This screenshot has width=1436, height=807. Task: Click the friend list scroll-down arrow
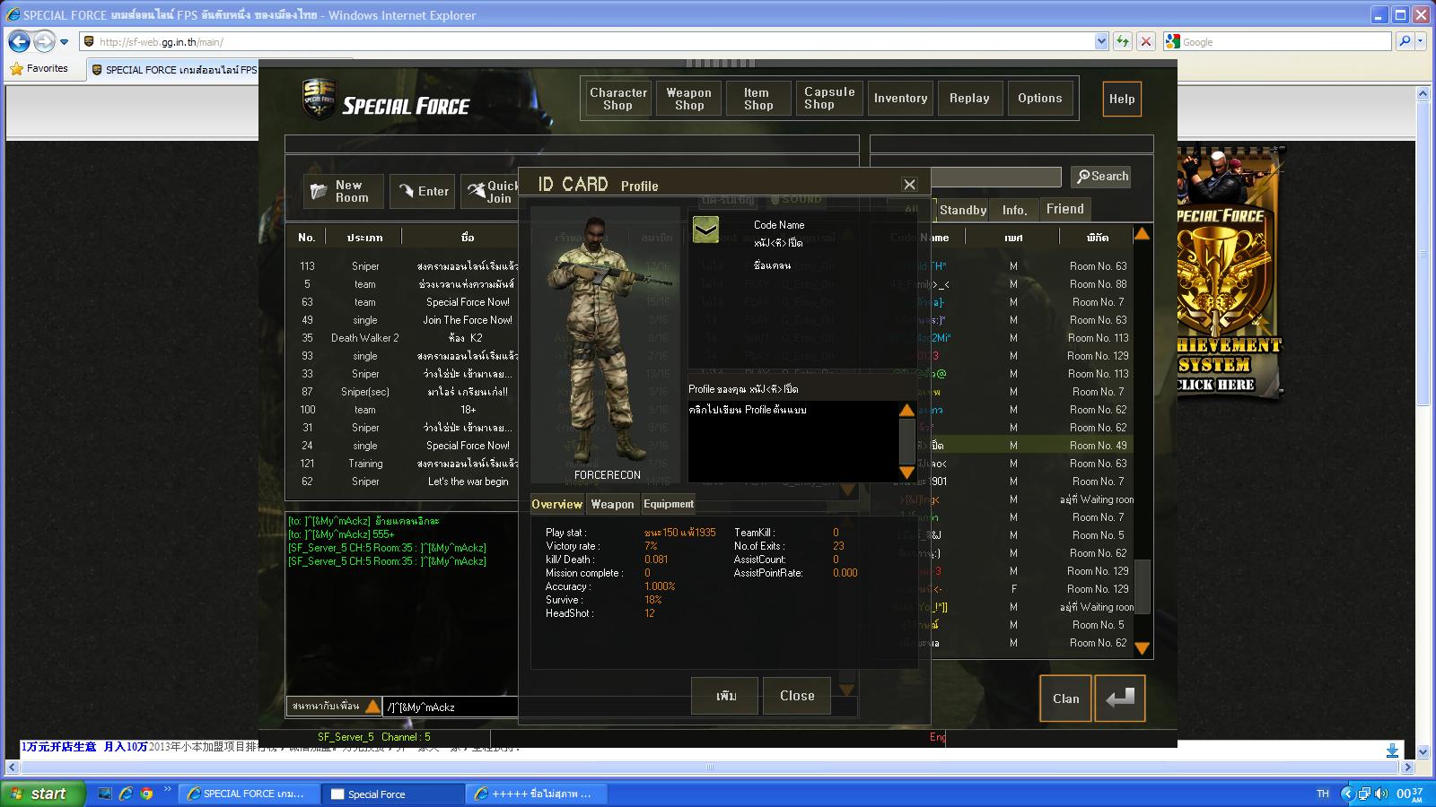[x=1142, y=647]
